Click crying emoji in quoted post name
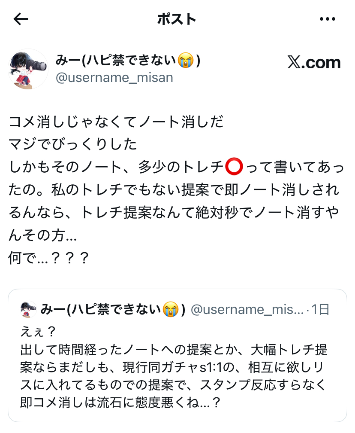The height and width of the screenshot is (433, 355). click(x=170, y=309)
